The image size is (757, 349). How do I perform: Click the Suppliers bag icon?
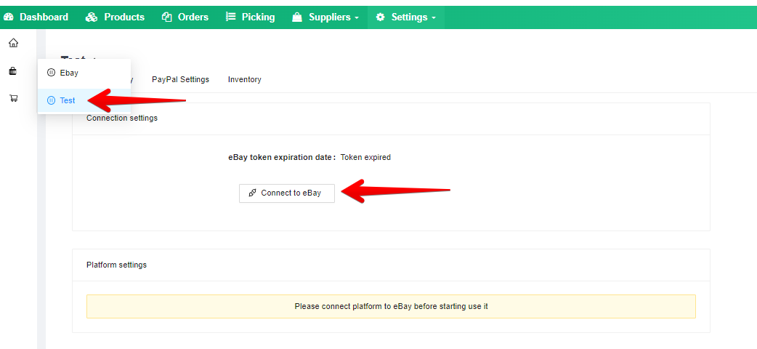pos(297,17)
